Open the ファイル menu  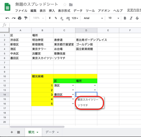[21, 11]
